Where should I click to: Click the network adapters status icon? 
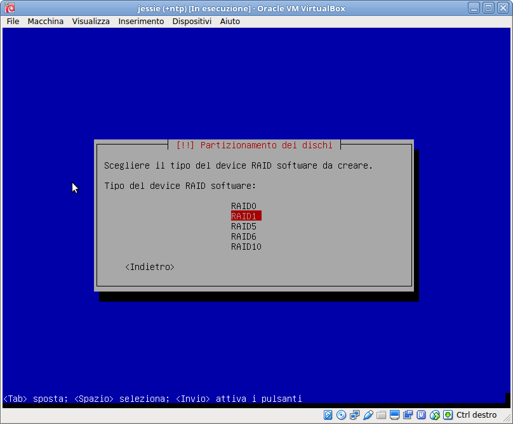point(355,415)
